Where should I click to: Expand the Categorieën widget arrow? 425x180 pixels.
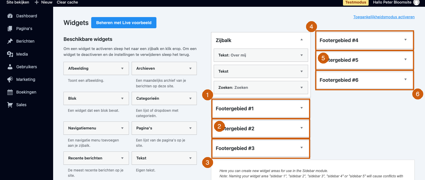pos(190,98)
